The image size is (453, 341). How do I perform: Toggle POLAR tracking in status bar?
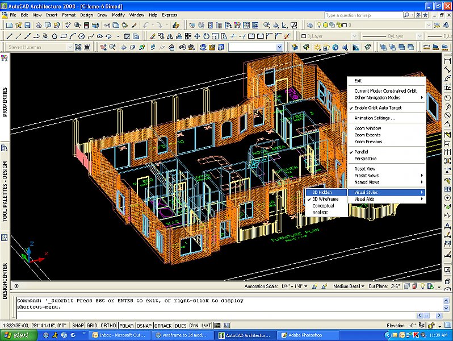[127, 326]
